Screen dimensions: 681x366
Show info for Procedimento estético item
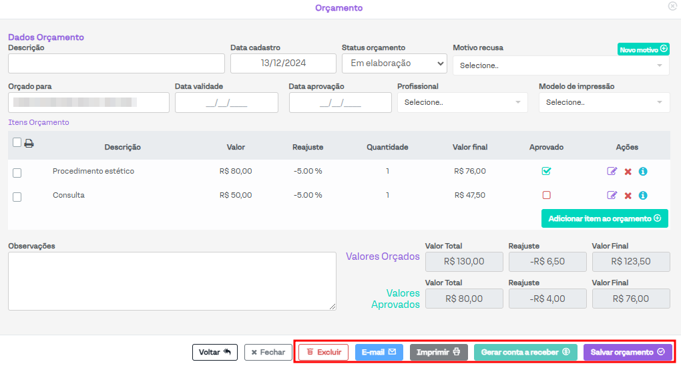pos(643,171)
